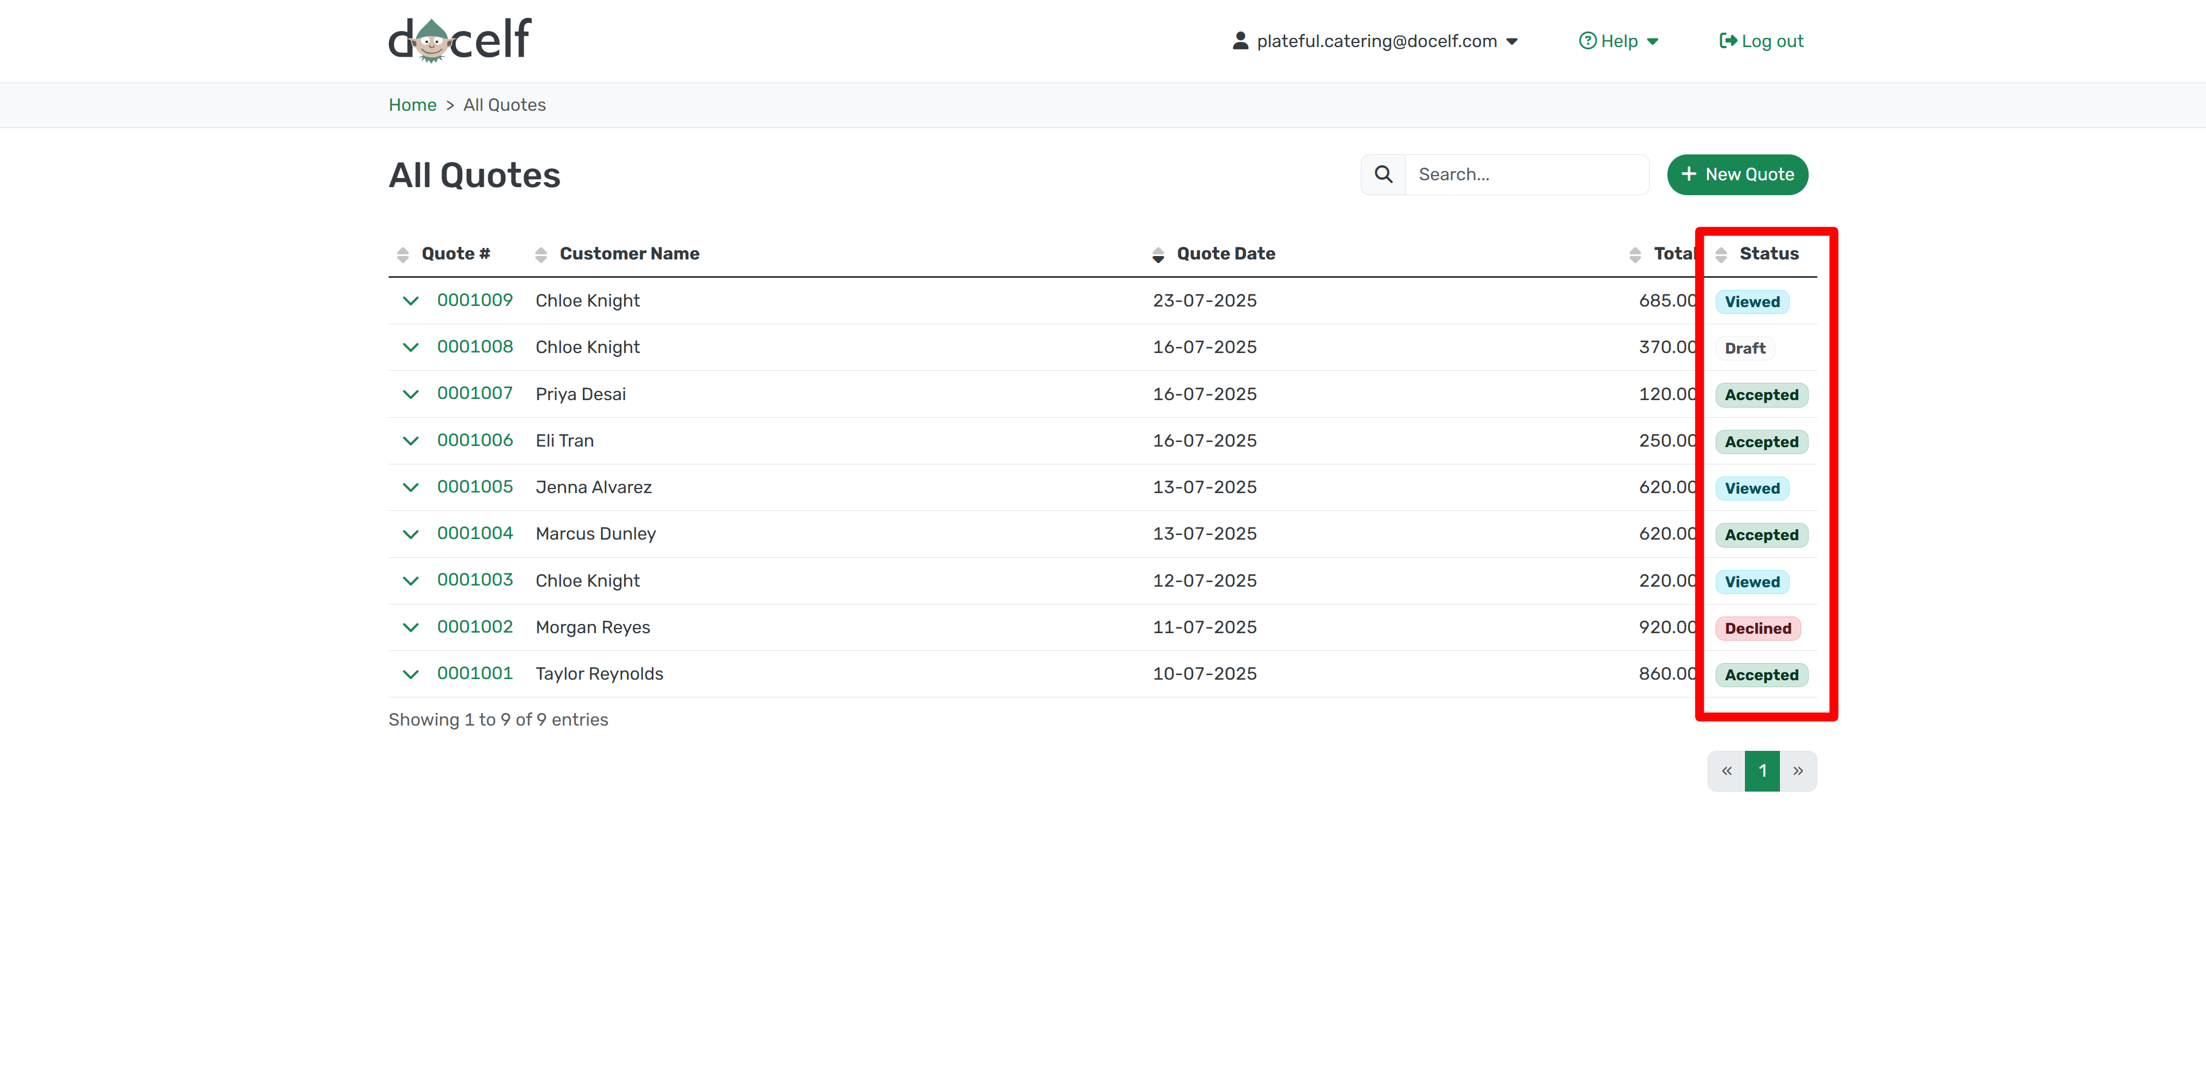Select pagination page 1

[1762, 772]
